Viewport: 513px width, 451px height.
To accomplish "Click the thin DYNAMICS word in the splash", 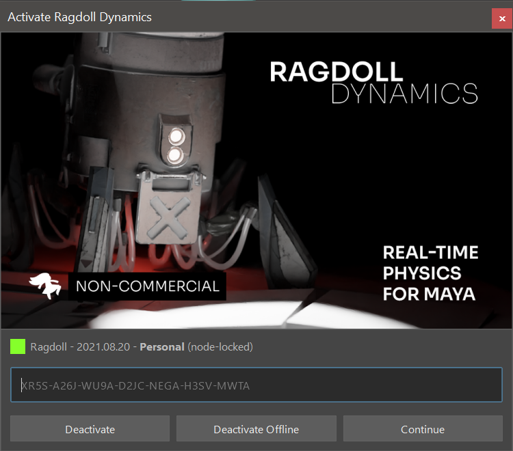I will 404,94.
